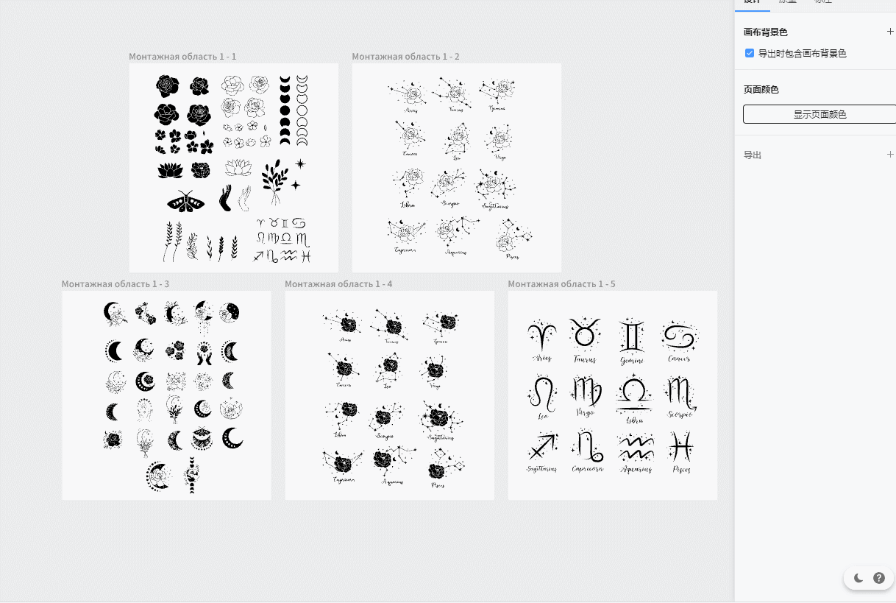
Task: Select artboard label Монтажная область 1 - 3
Action: 115,284
